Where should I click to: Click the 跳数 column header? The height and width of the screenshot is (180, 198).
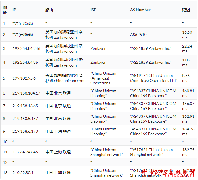5,10
